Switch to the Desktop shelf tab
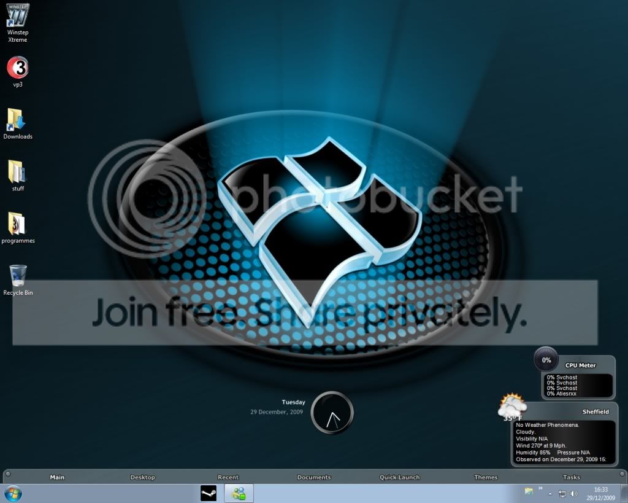This screenshot has height=503, width=628. (x=142, y=477)
